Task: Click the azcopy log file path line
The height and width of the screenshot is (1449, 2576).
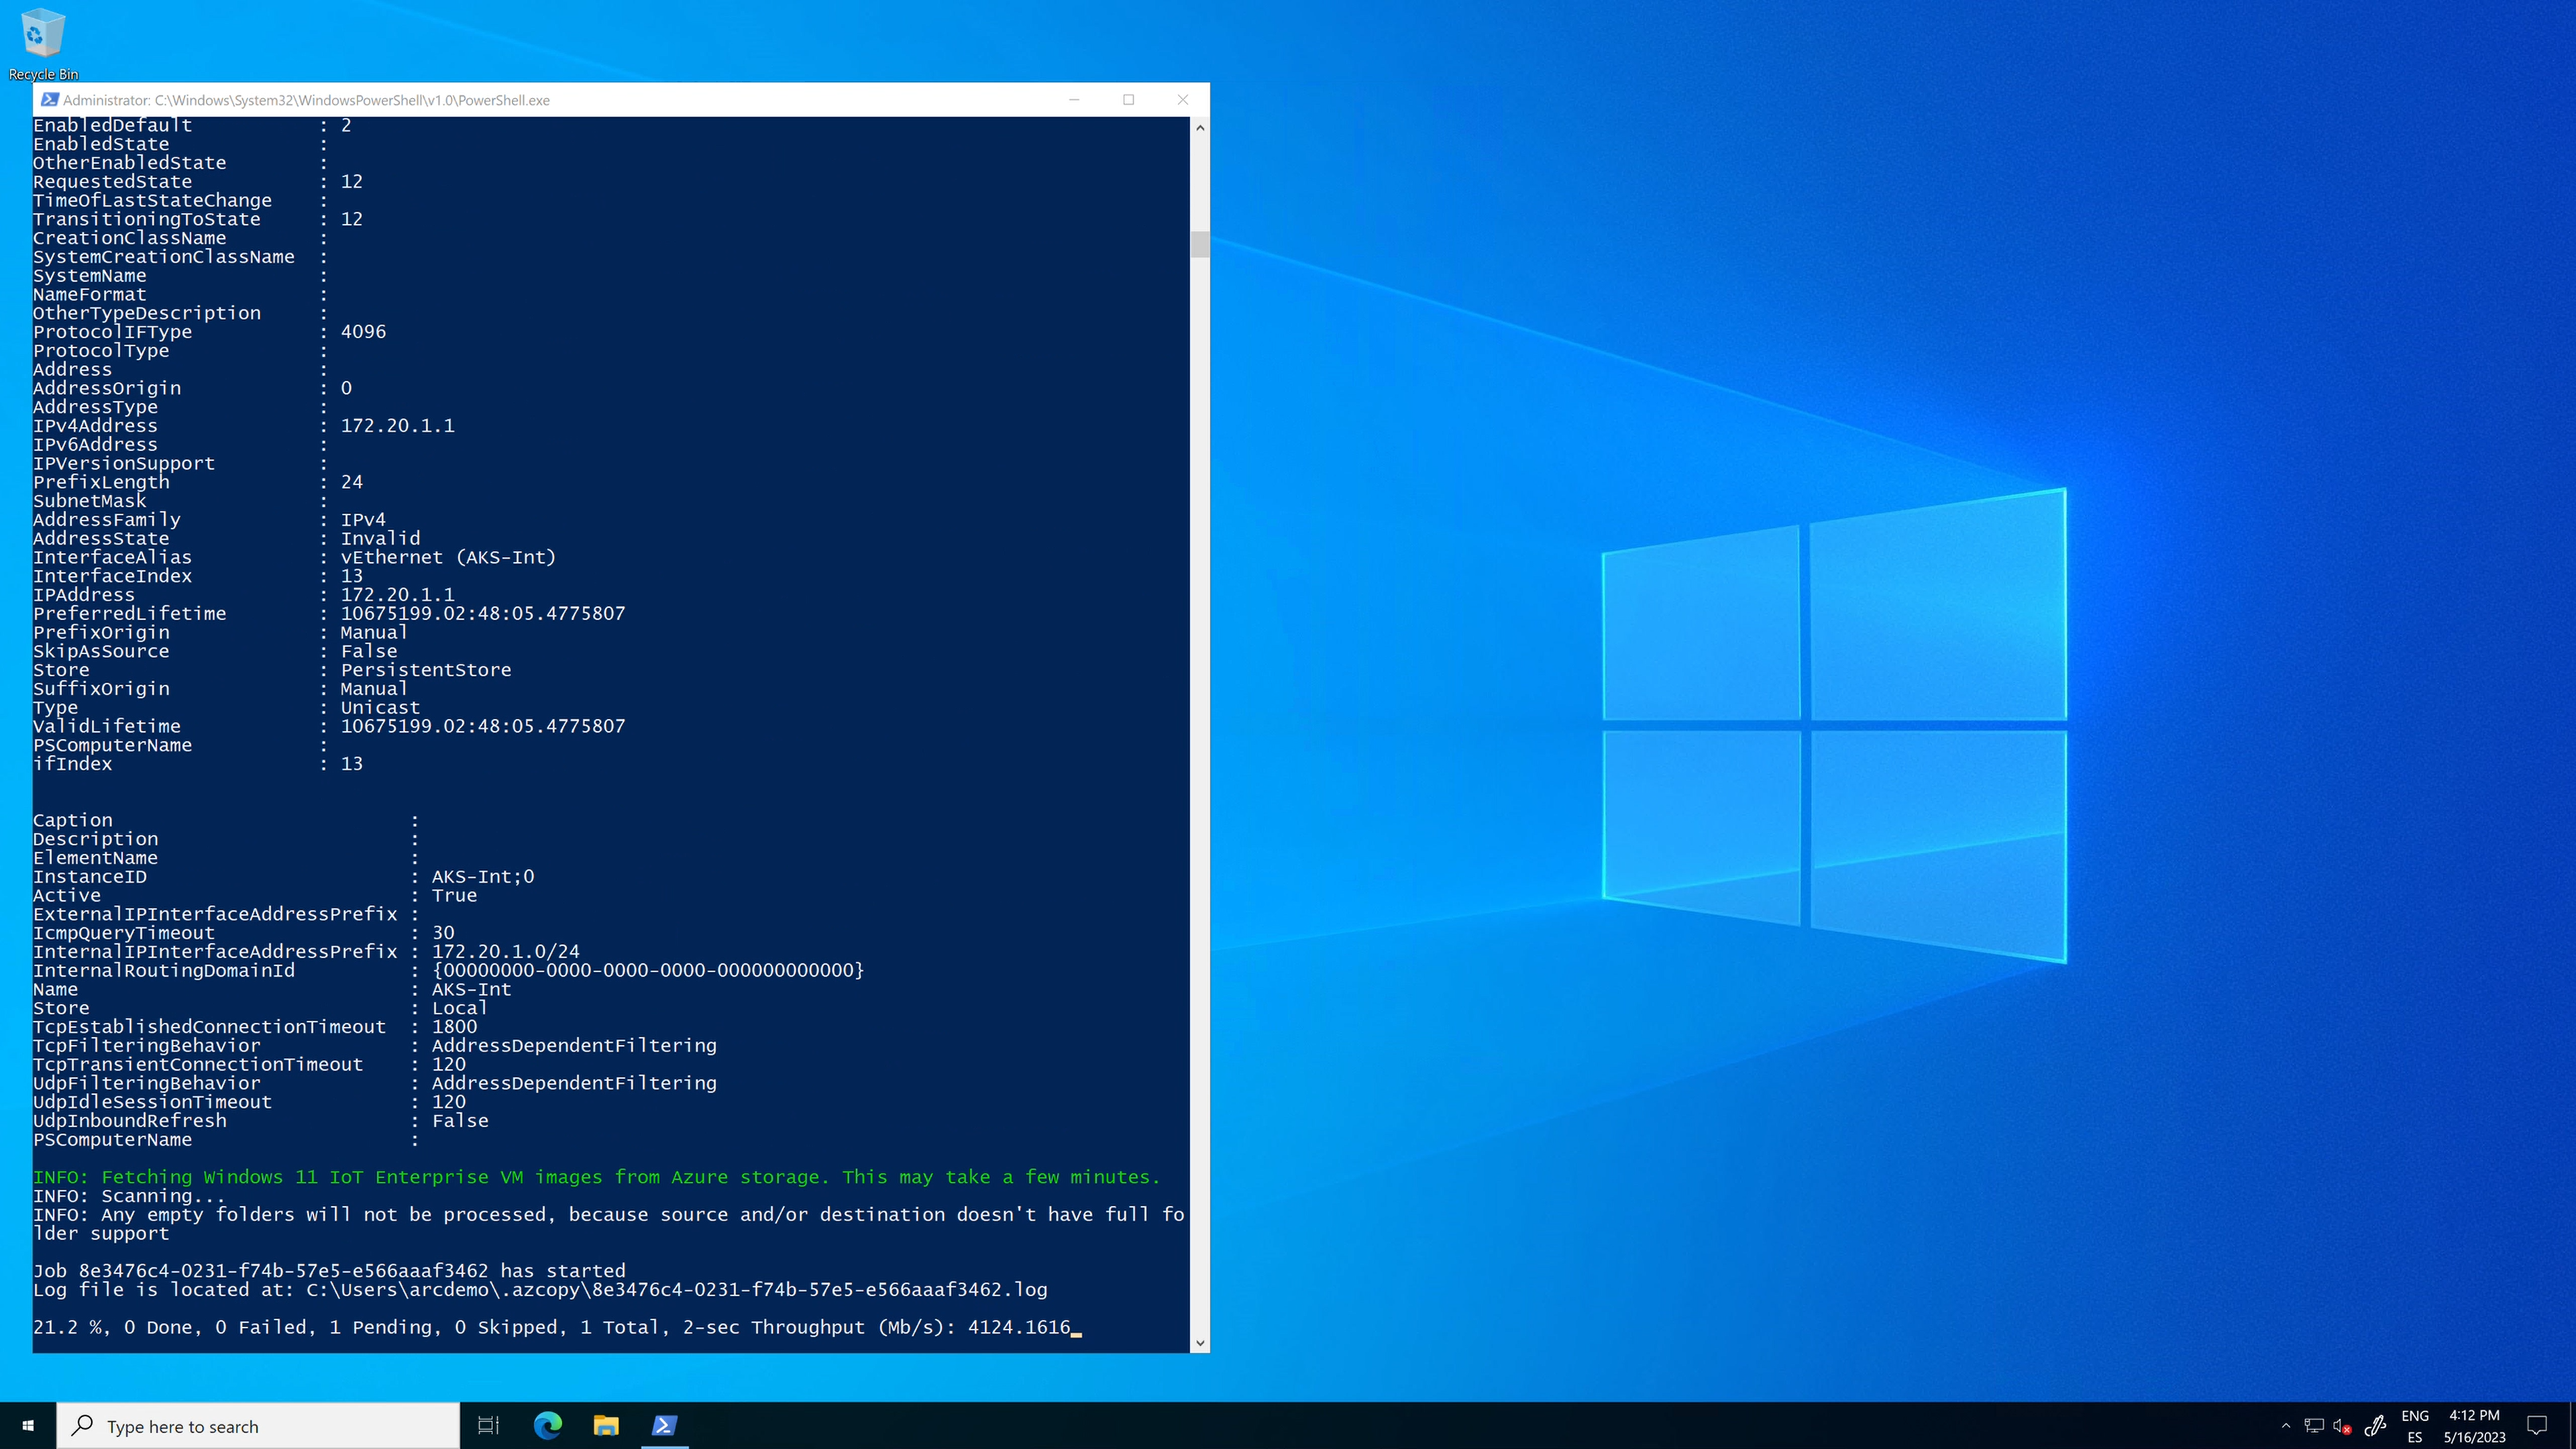Action: [540, 1291]
